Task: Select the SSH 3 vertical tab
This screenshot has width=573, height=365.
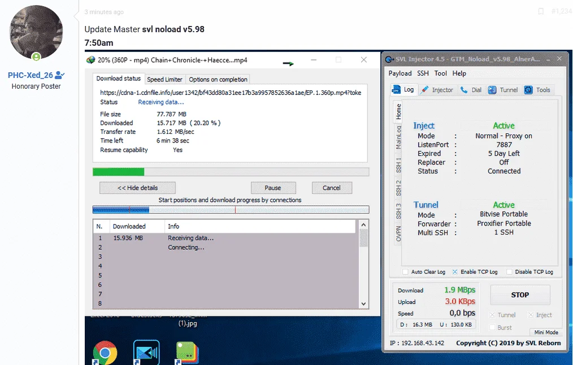Action: [398, 211]
